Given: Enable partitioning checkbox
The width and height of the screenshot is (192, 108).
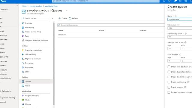Looking at the screenshot, I should [x=169, y=82].
